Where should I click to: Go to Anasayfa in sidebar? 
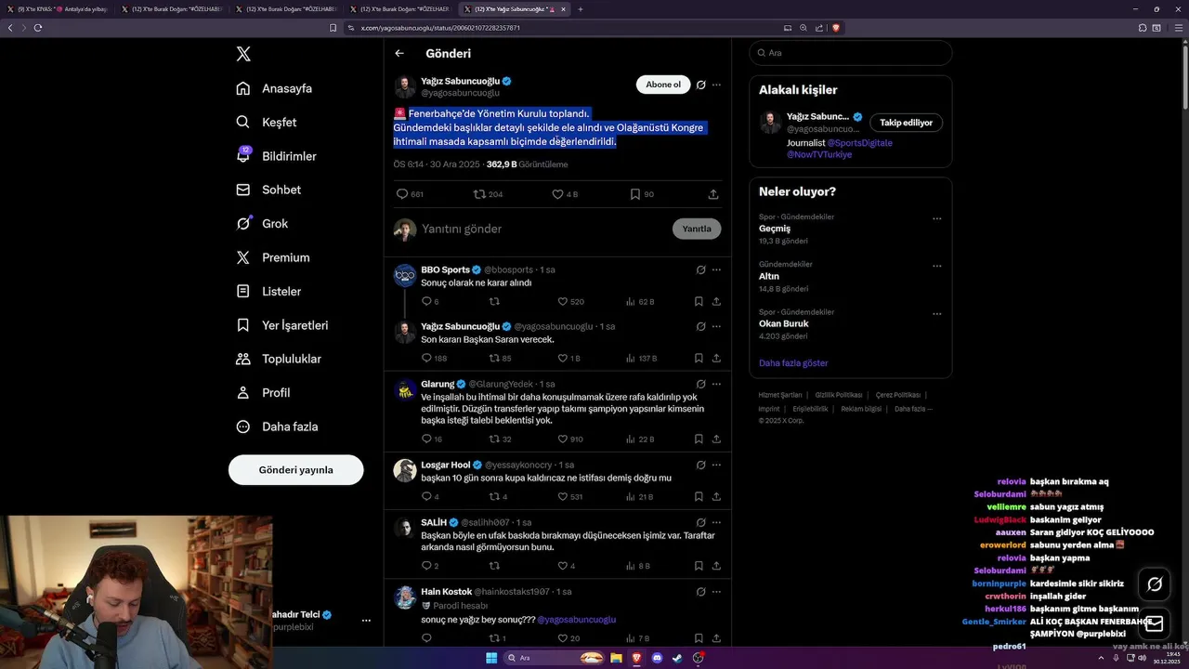tap(274, 88)
